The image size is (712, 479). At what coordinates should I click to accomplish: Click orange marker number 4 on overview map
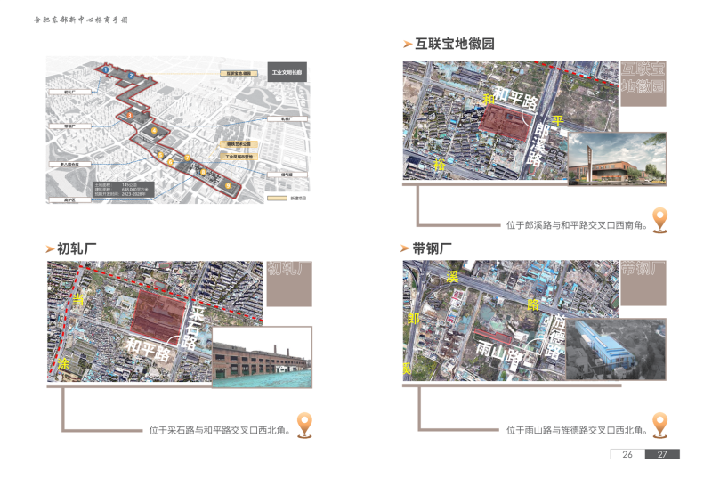coord(155,131)
